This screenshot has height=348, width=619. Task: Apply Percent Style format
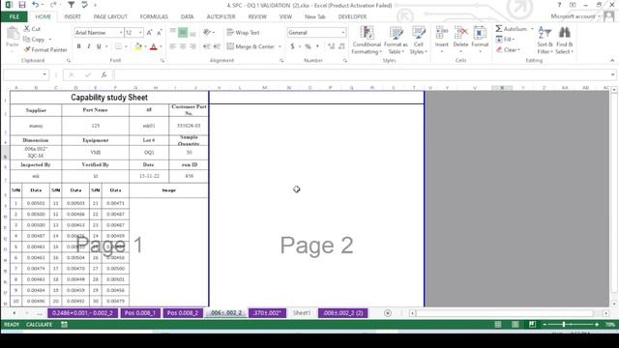tap(308, 46)
